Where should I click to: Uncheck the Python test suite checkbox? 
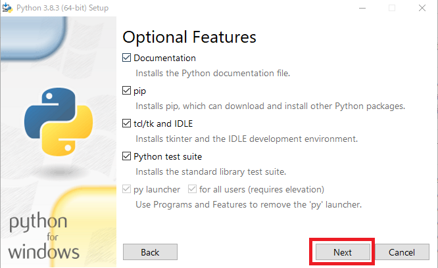[127, 156]
